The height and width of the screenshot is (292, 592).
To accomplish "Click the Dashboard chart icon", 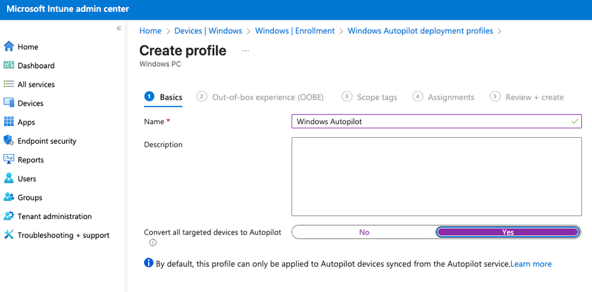I will click(9, 66).
